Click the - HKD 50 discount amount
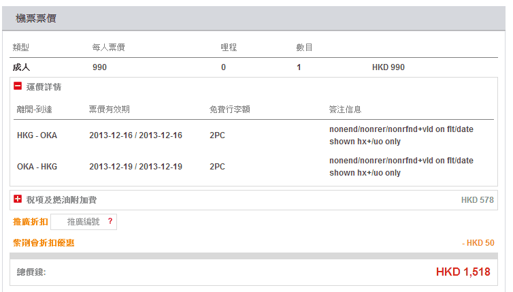The image size is (513, 292). [478, 243]
